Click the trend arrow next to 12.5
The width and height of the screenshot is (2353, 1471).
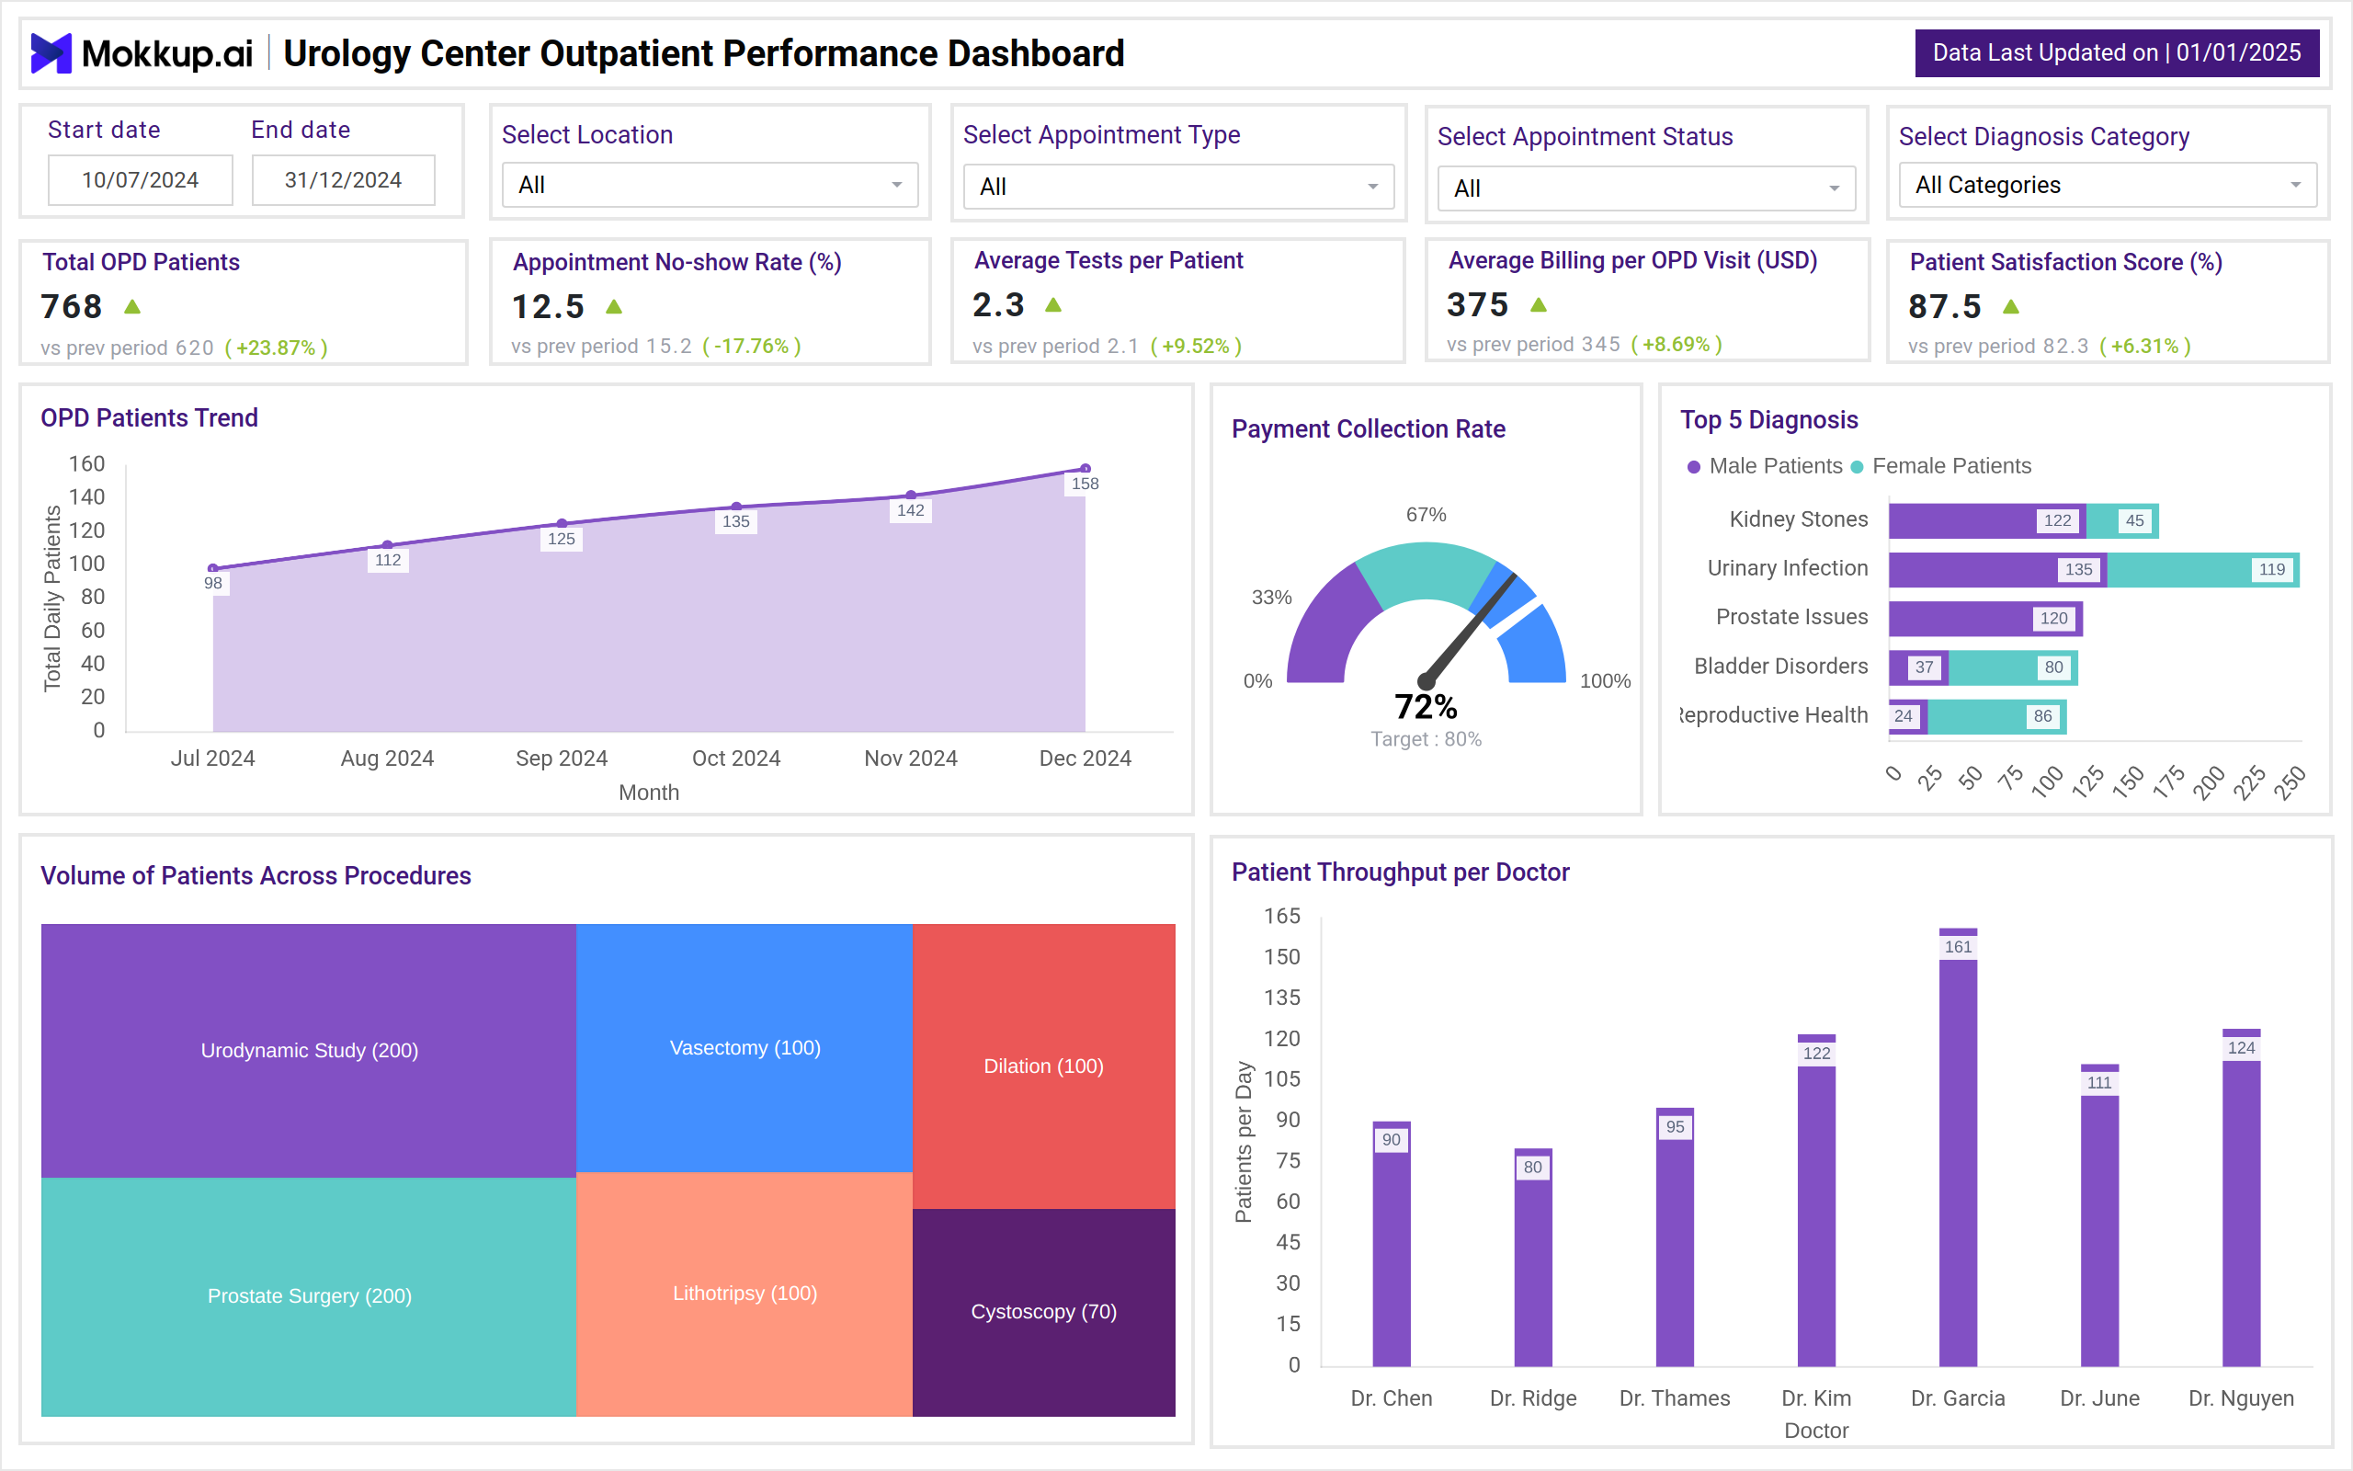(614, 306)
